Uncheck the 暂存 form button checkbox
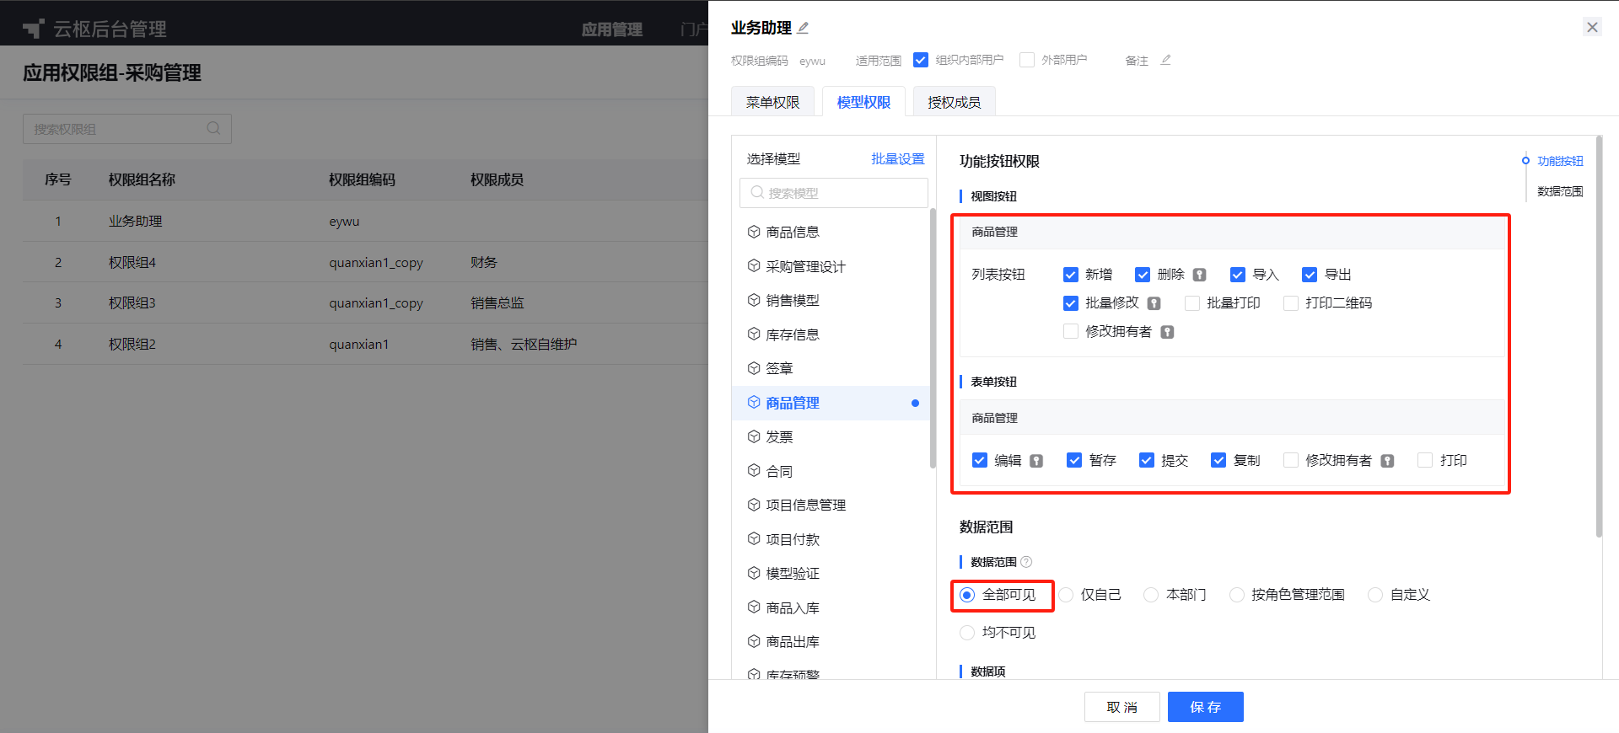The image size is (1619, 733). (1074, 460)
